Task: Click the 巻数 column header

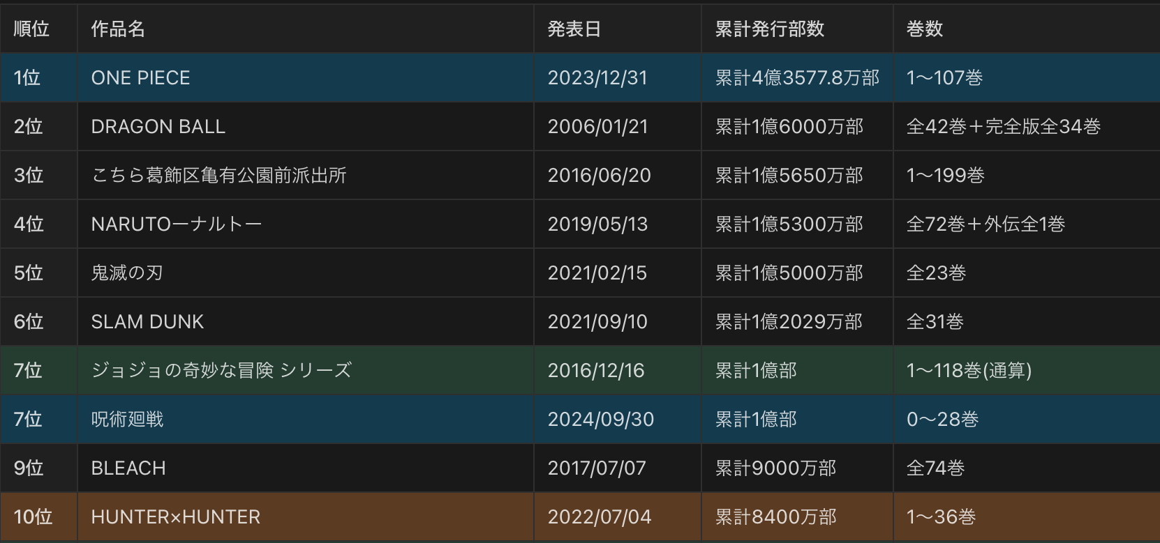Action: (x=924, y=29)
